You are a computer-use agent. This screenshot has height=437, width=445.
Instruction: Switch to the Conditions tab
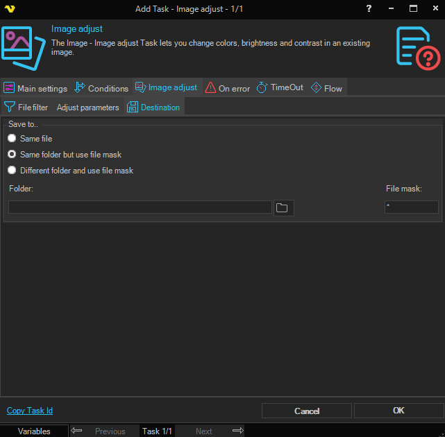101,88
